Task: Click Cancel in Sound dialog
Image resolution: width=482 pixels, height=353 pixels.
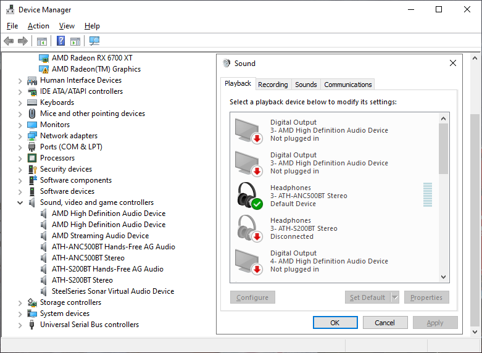Action: pyautogui.click(x=385, y=323)
